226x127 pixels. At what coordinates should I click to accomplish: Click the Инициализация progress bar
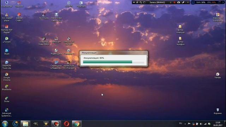tap(114, 62)
